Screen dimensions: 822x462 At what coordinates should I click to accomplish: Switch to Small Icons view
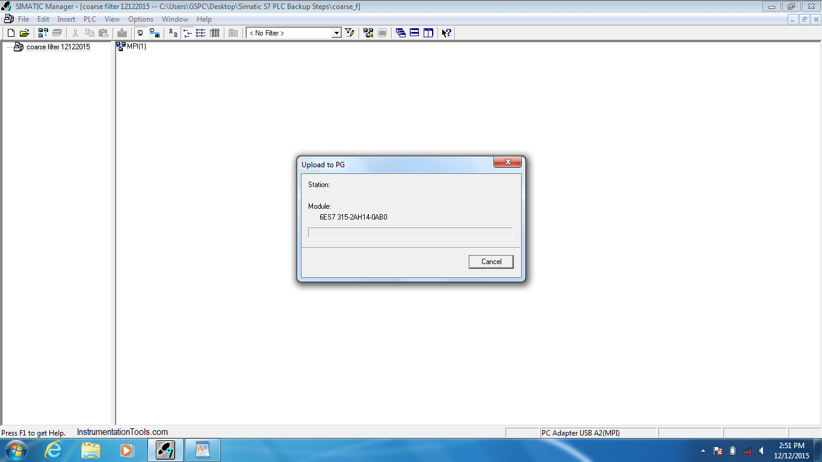pyautogui.click(x=187, y=33)
